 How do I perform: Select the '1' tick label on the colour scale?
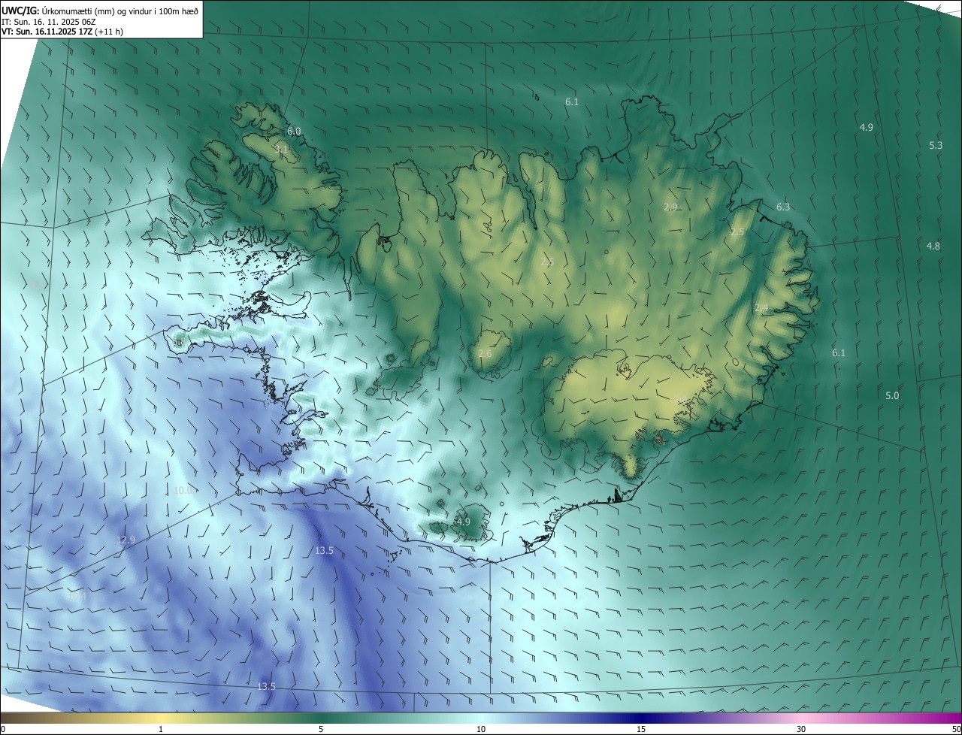pos(161,729)
